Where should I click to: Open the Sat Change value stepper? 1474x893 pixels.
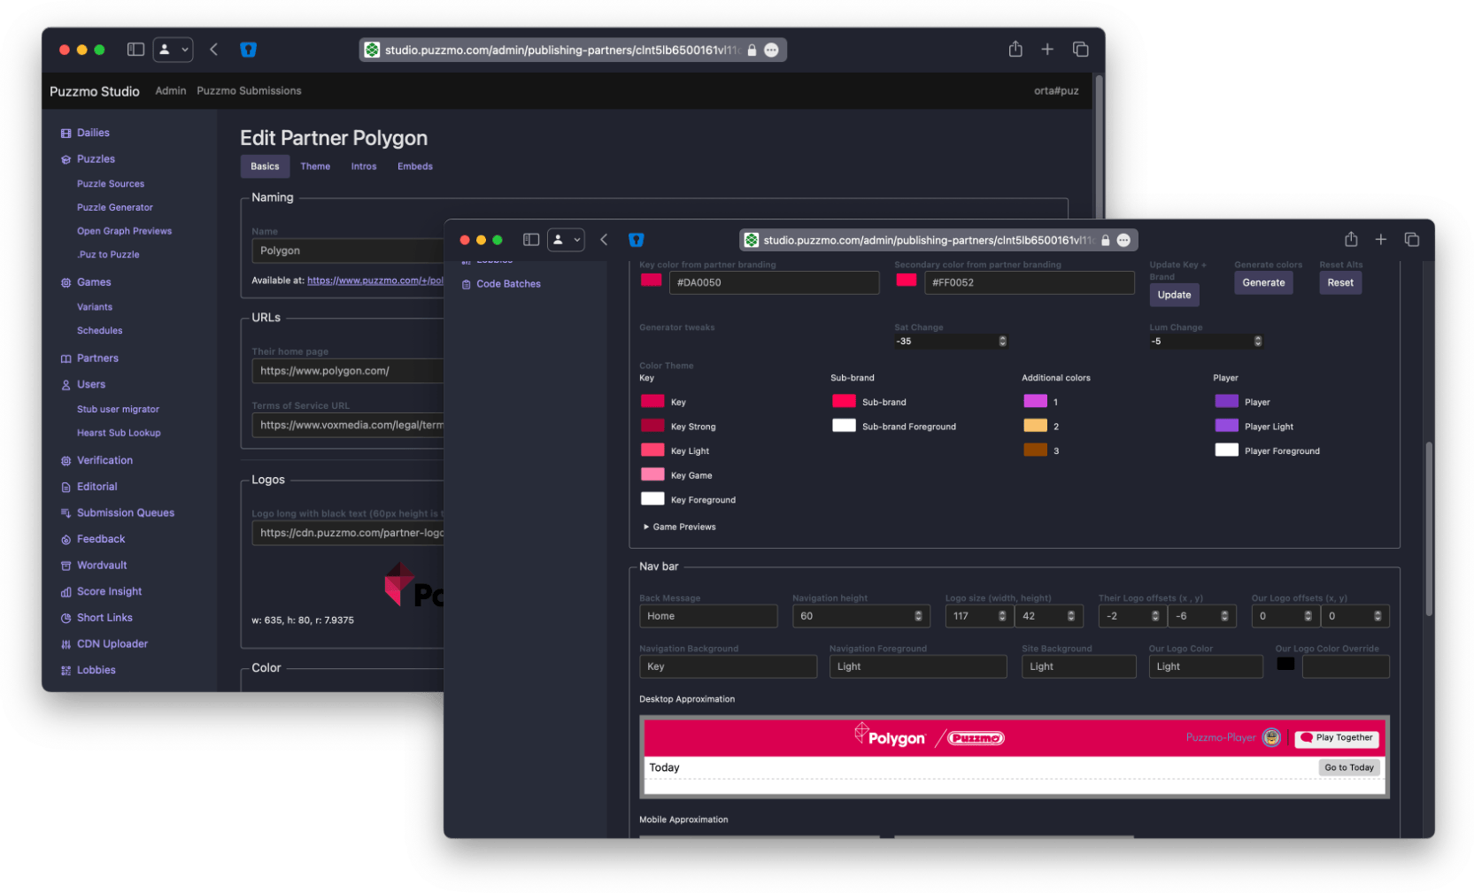(1001, 341)
